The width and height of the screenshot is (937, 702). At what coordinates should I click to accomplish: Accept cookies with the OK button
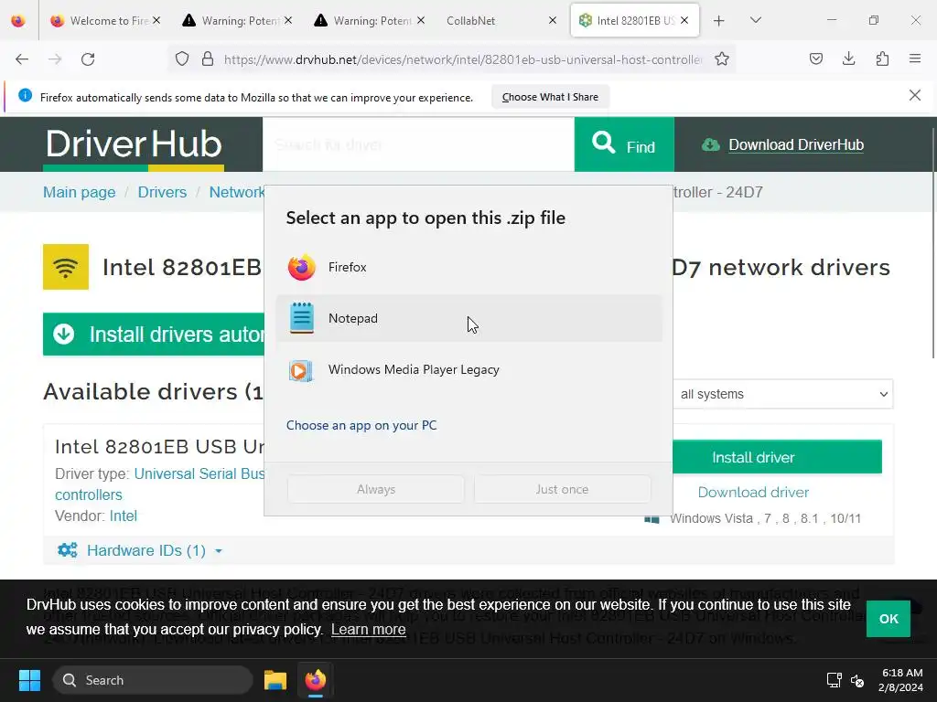click(x=888, y=619)
